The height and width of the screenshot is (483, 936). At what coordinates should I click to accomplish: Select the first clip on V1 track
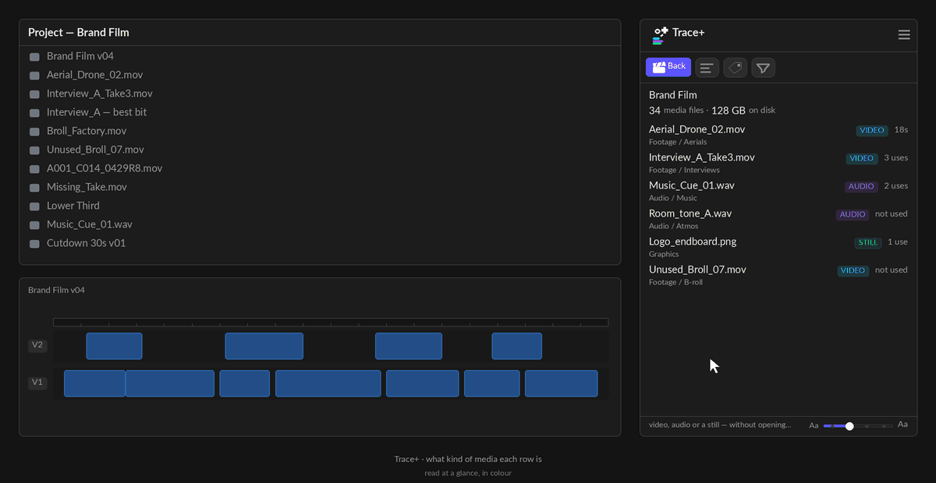(94, 383)
